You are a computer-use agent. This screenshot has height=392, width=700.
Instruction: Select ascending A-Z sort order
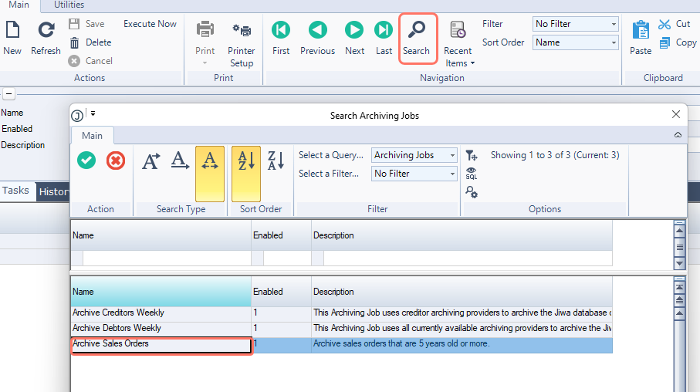pos(246,174)
